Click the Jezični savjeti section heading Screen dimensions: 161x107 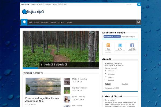pos(33,73)
